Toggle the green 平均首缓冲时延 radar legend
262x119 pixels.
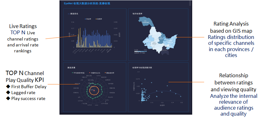coord(78,73)
